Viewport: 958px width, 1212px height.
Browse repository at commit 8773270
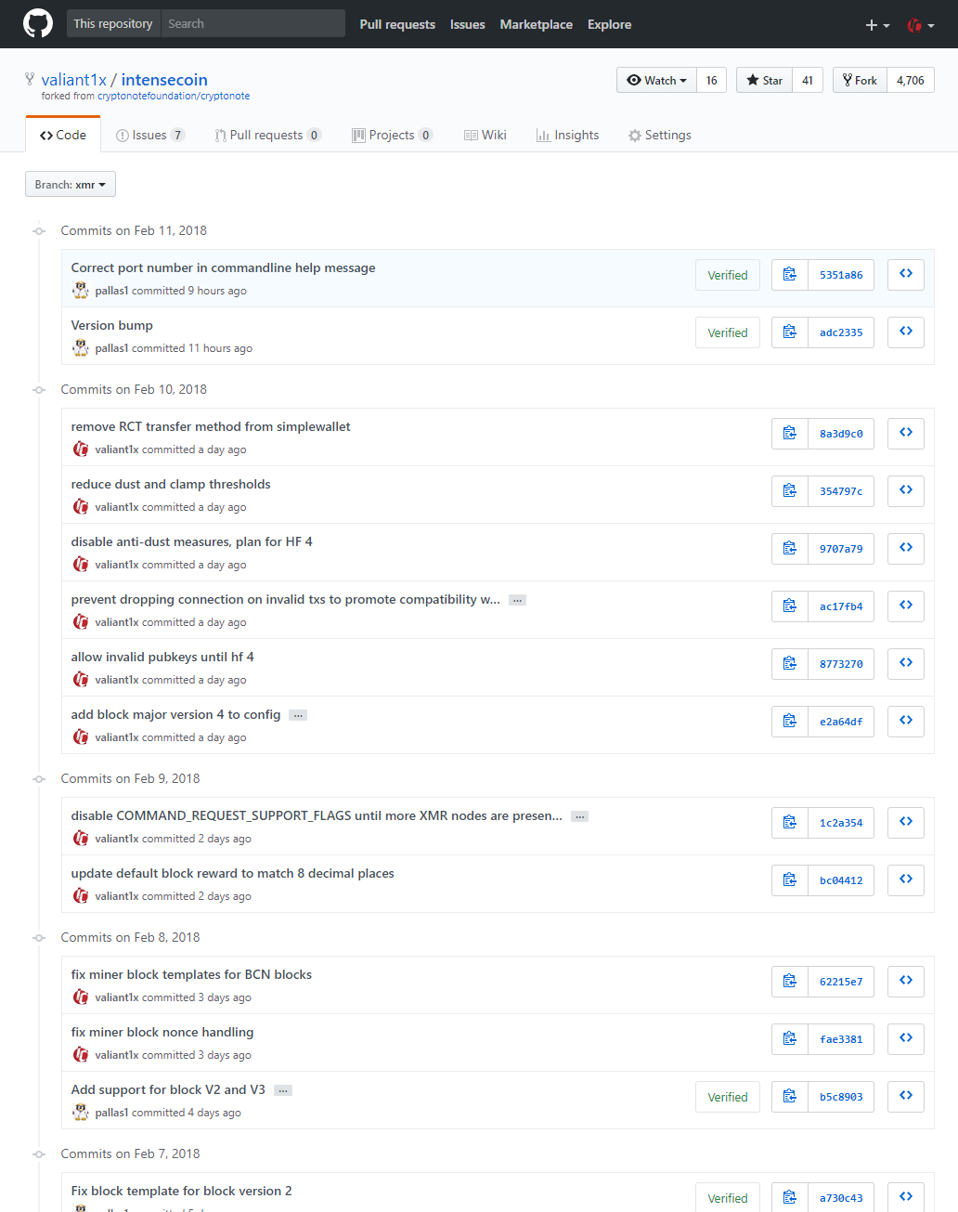tap(906, 664)
